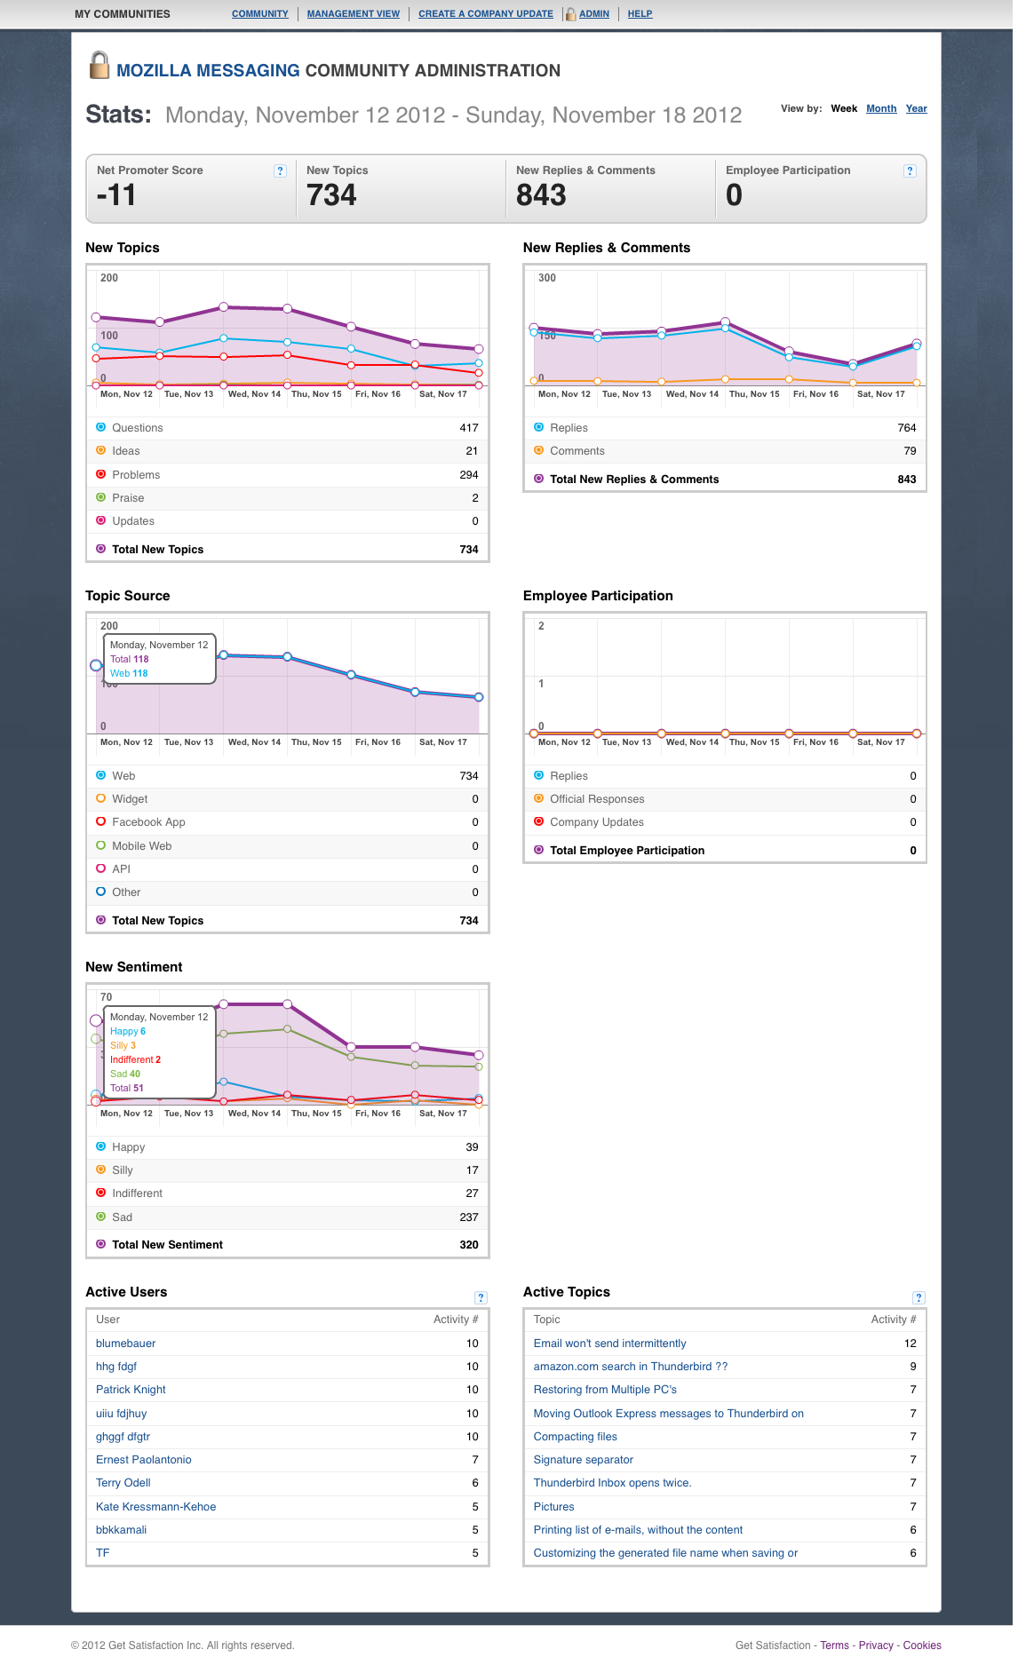Screen dimensions: 1026x1665
Task: Click the Happy sentiment legend marker
Action: click(100, 1146)
